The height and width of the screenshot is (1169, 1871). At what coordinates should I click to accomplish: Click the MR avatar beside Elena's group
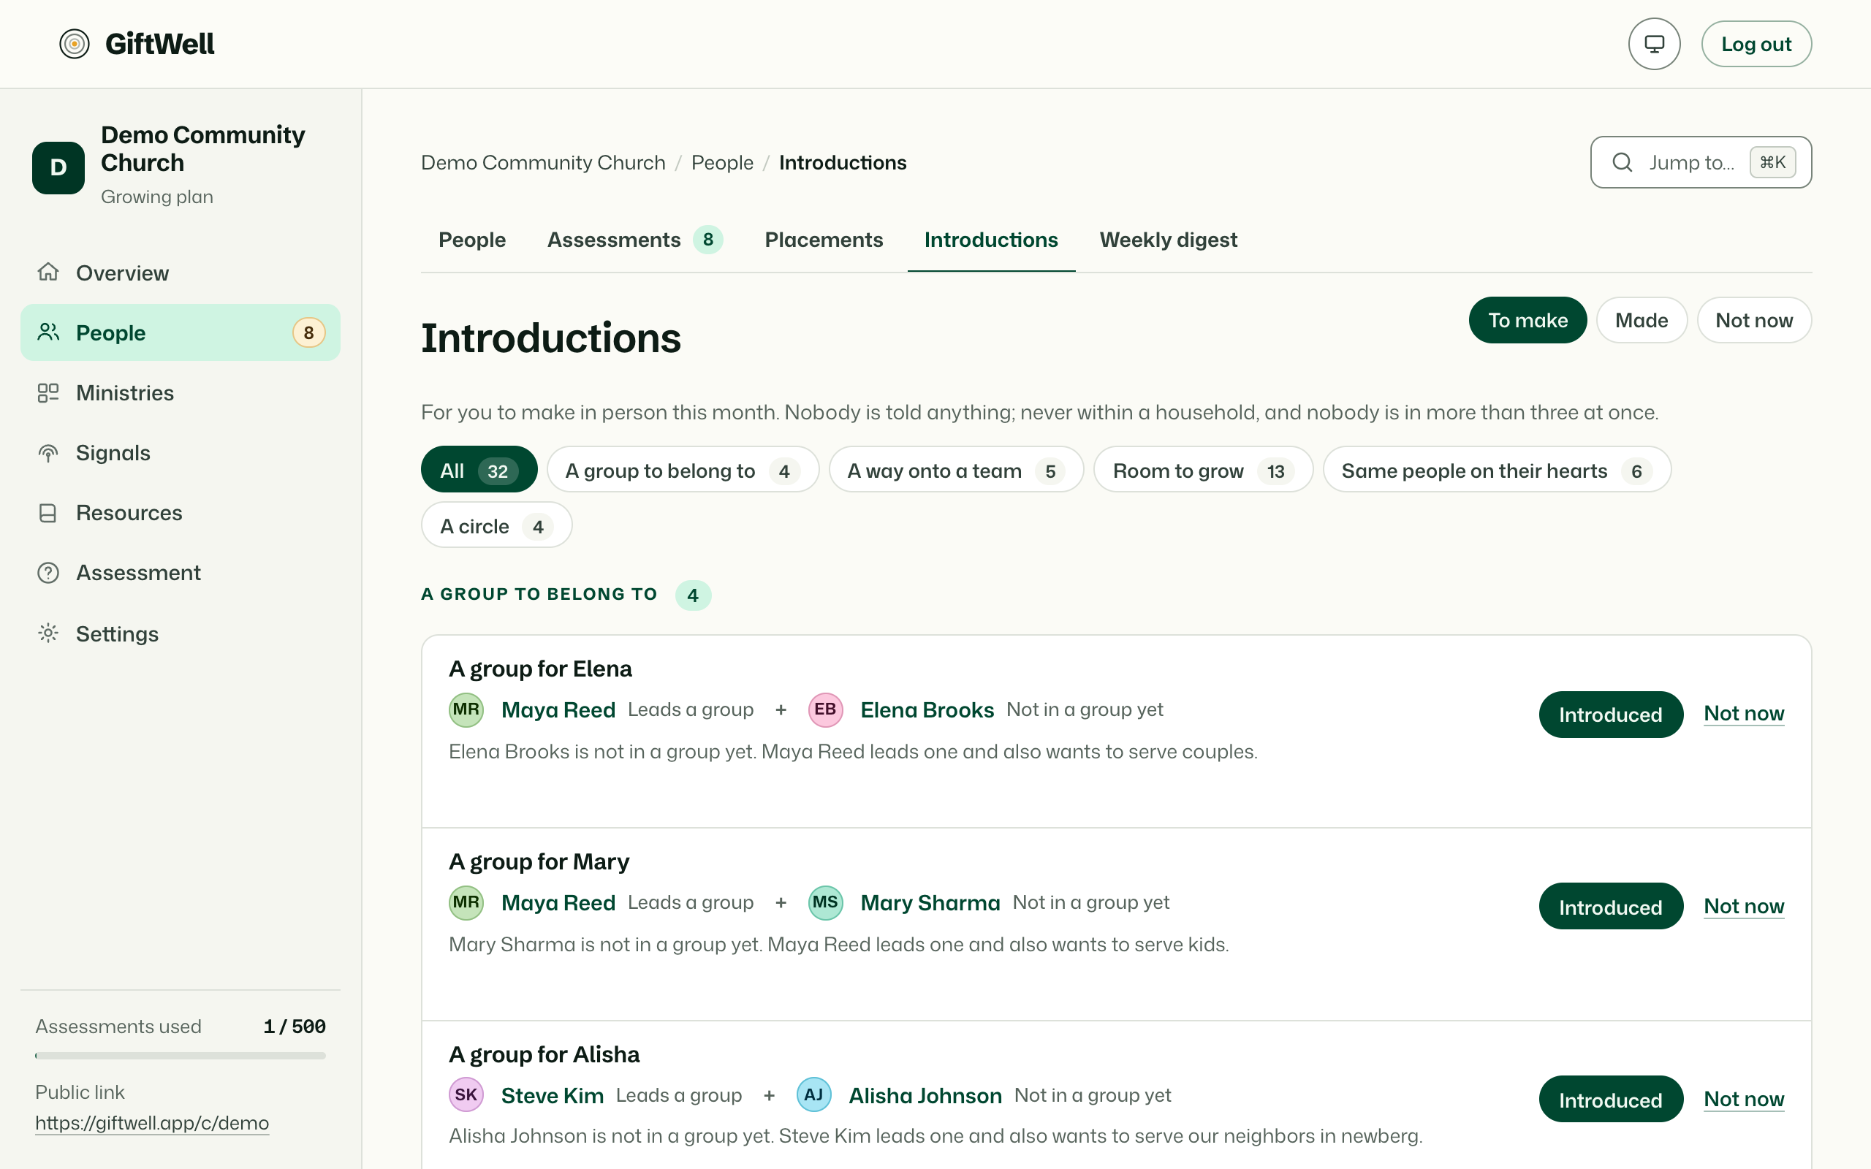pyautogui.click(x=466, y=709)
